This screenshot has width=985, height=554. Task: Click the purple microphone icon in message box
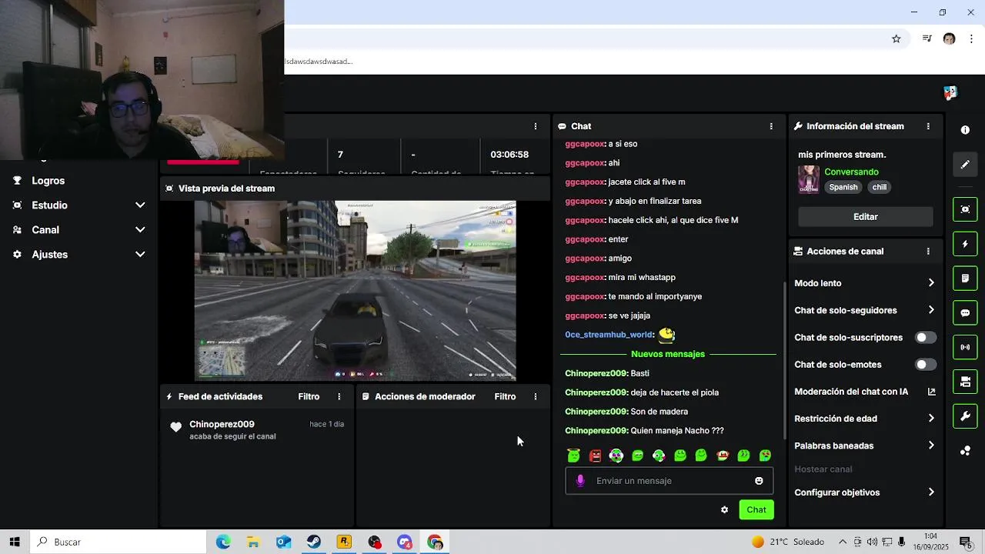click(580, 481)
